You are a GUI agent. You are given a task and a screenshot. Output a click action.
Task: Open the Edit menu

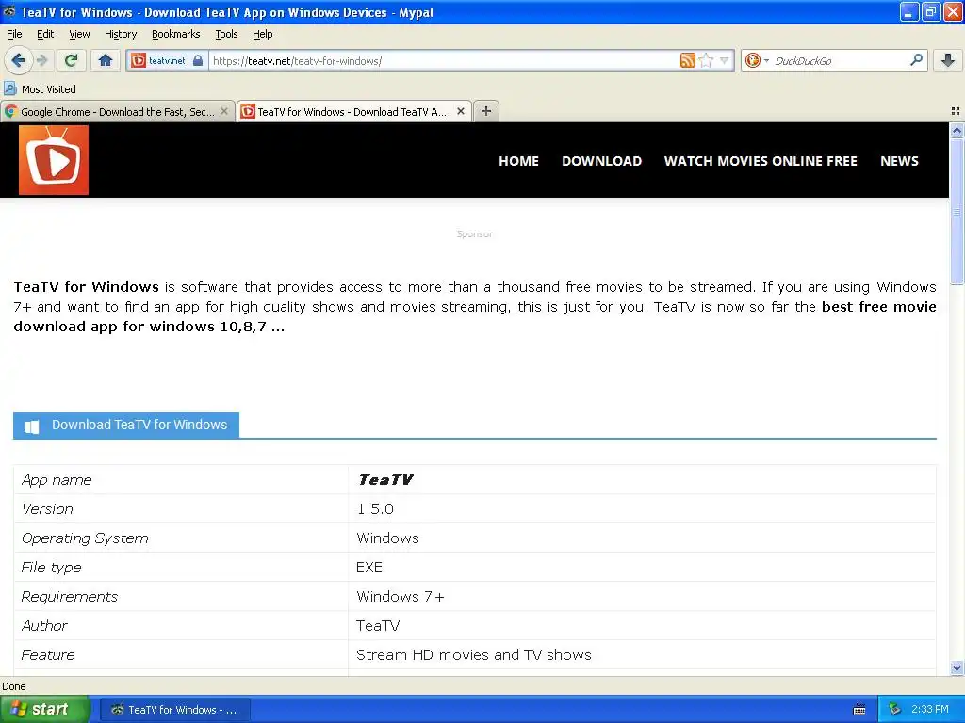[x=45, y=34]
